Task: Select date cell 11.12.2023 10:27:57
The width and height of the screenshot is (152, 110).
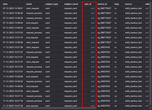Action: click(x=13, y=72)
